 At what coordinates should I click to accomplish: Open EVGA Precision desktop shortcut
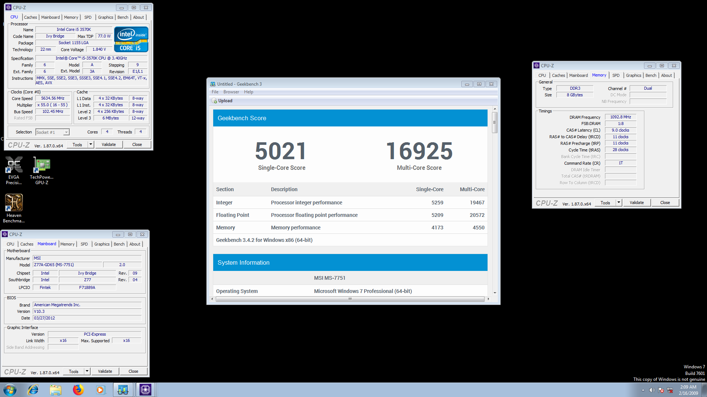pyautogui.click(x=14, y=170)
